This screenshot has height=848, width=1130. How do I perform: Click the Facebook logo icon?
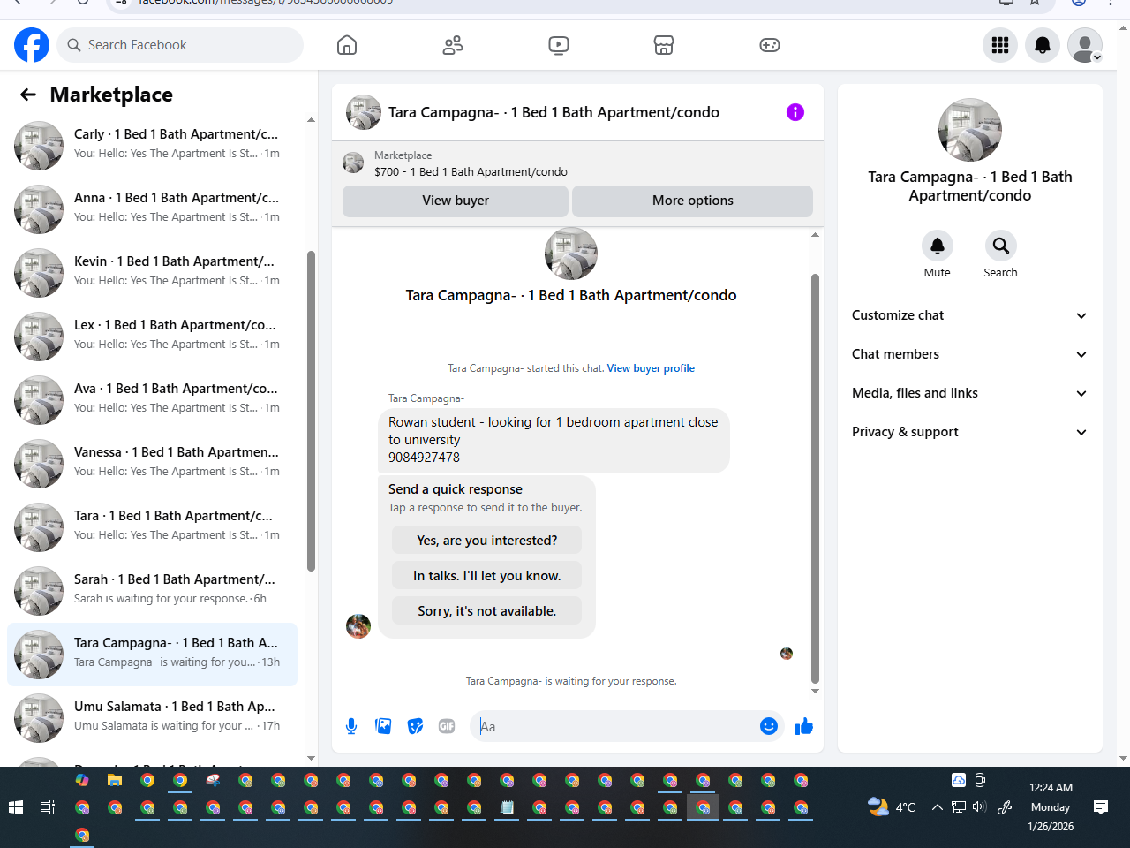pos(32,45)
